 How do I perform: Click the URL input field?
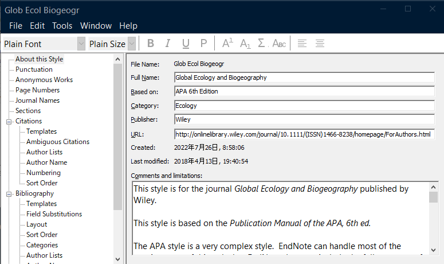click(x=304, y=134)
